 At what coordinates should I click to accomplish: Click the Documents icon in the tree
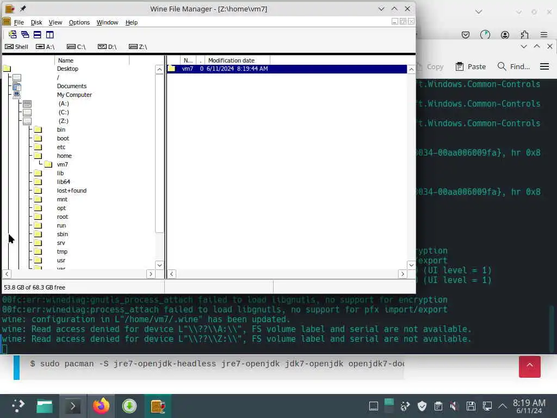(x=17, y=87)
